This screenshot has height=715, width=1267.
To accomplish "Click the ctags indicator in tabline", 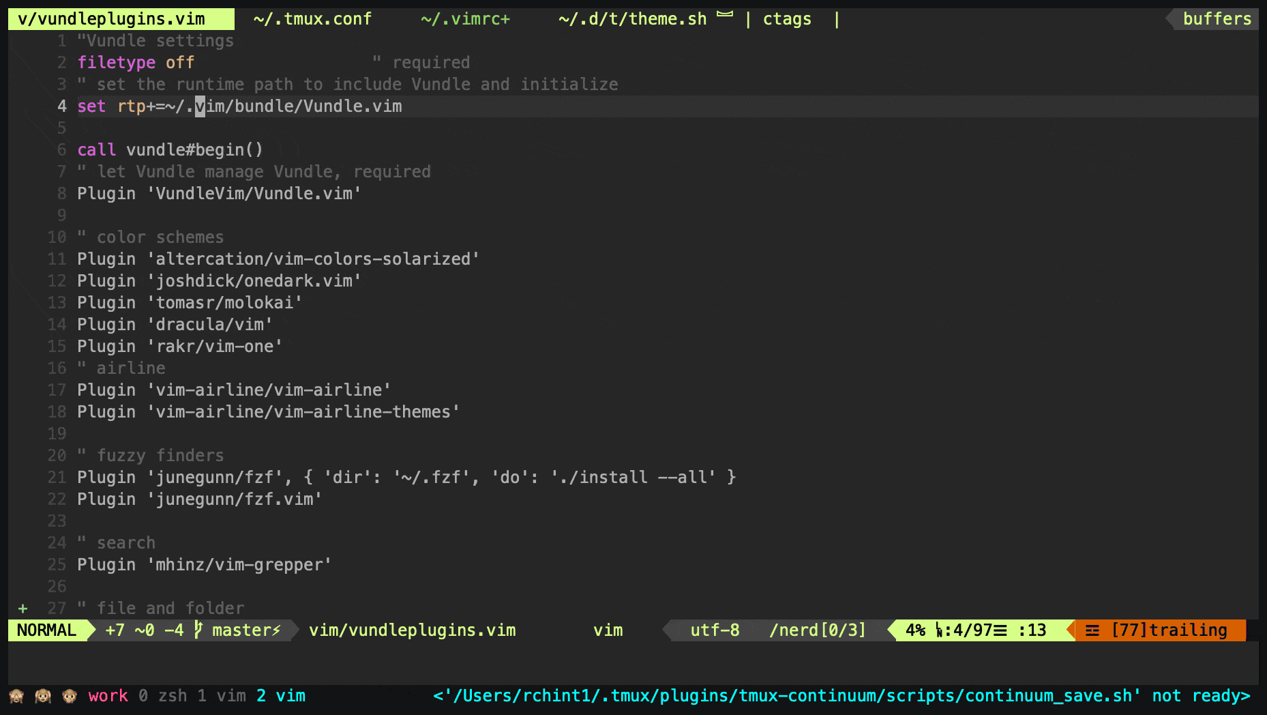I will point(787,19).
